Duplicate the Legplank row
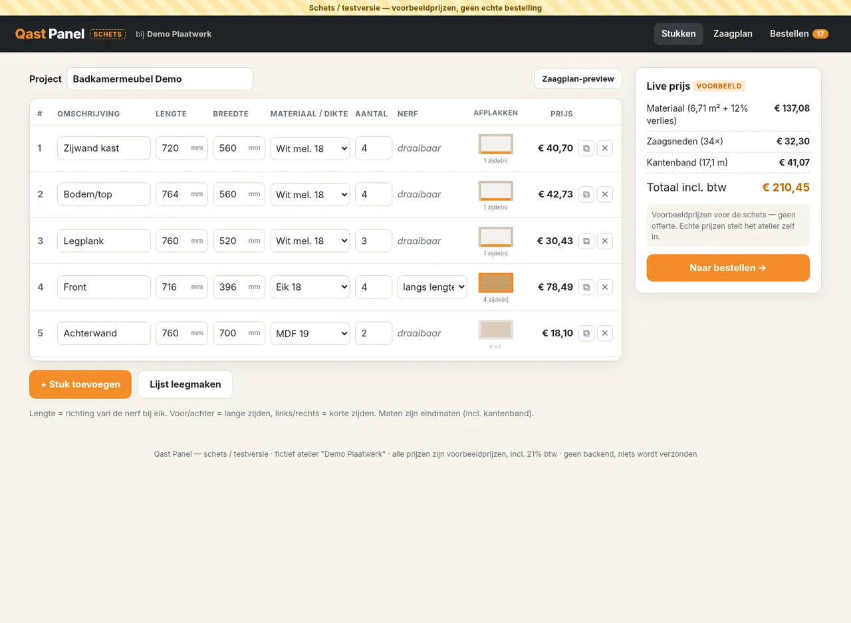Image resolution: width=851 pixels, height=623 pixels. coord(586,241)
